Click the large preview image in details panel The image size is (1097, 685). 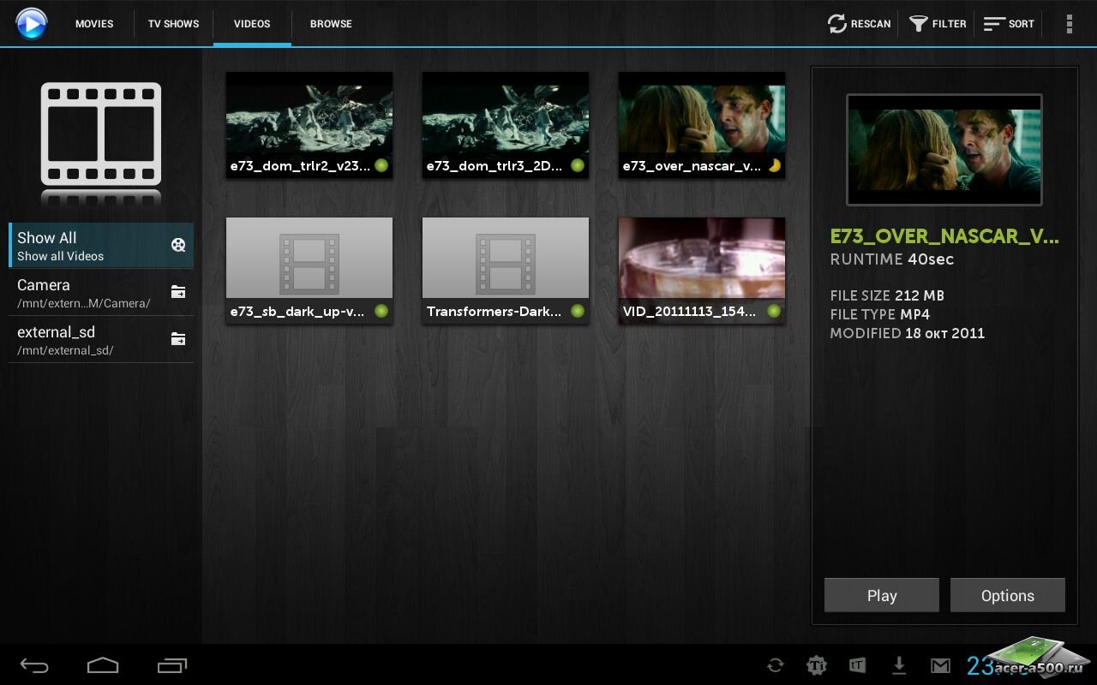(944, 150)
